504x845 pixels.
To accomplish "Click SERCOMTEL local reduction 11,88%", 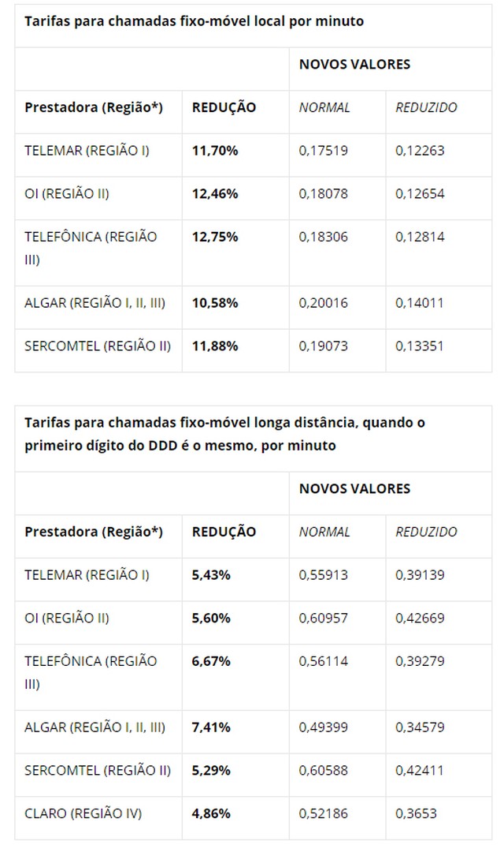I will 215,346.
